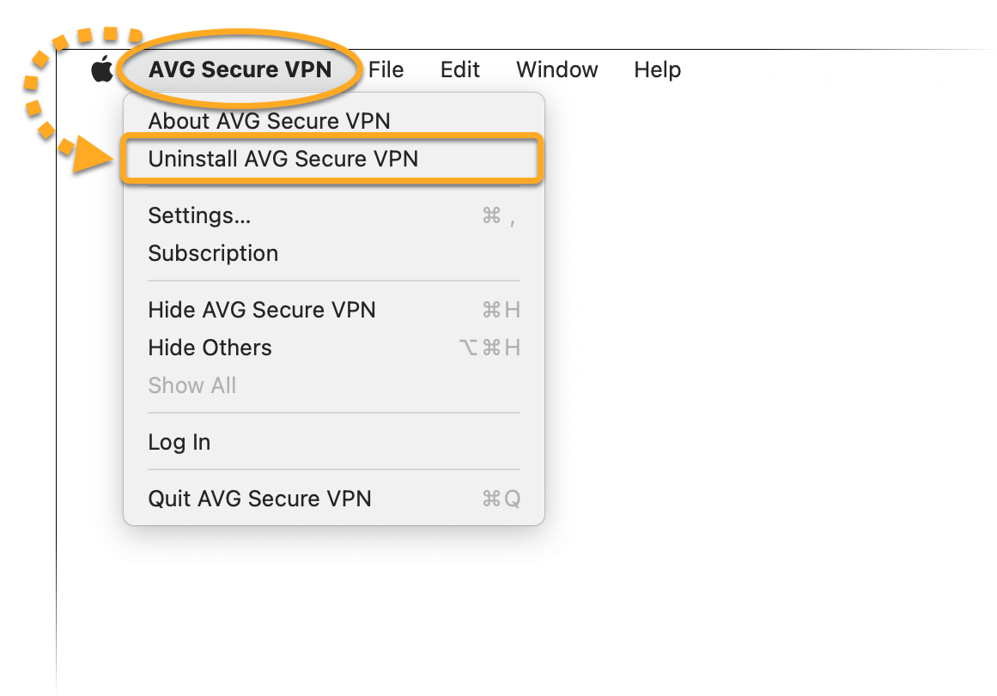997x696 pixels.
Task: Select Hide Others
Action: 210,348
